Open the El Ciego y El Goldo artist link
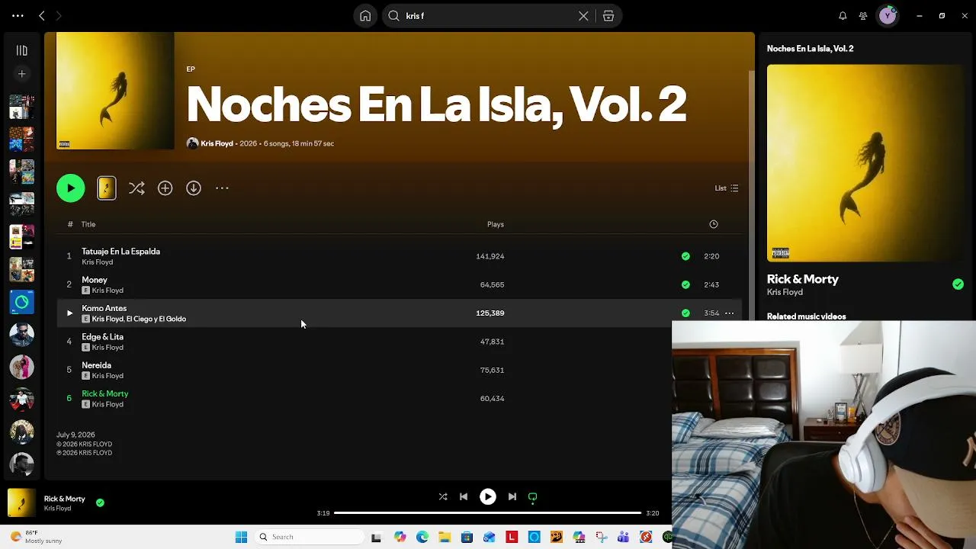The width and height of the screenshot is (976, 549). pos(156,319)
